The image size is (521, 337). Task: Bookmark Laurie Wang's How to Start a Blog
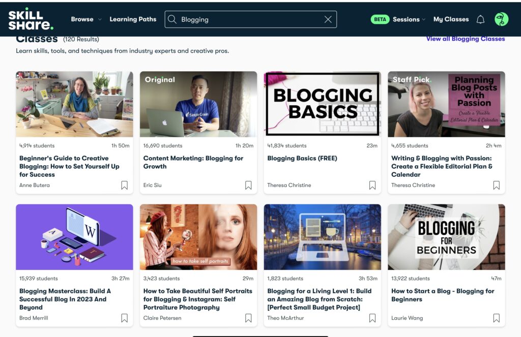click(x=496, y=318)
